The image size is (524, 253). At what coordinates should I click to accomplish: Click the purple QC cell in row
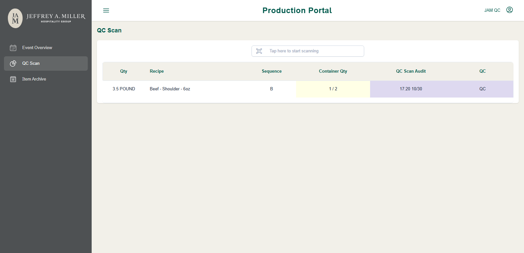[482, 89]
